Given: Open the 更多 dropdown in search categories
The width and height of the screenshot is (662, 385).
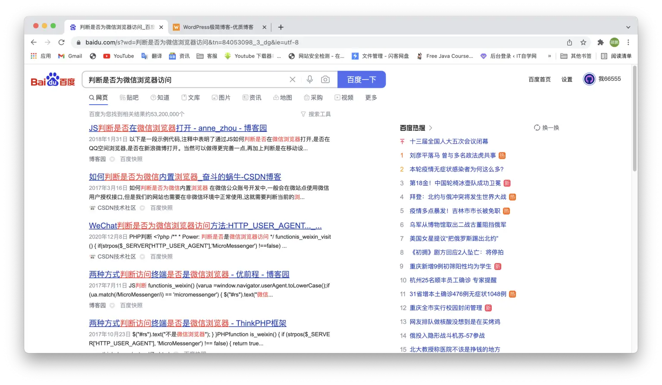Looking at the screenshot, I should [371, 97].
